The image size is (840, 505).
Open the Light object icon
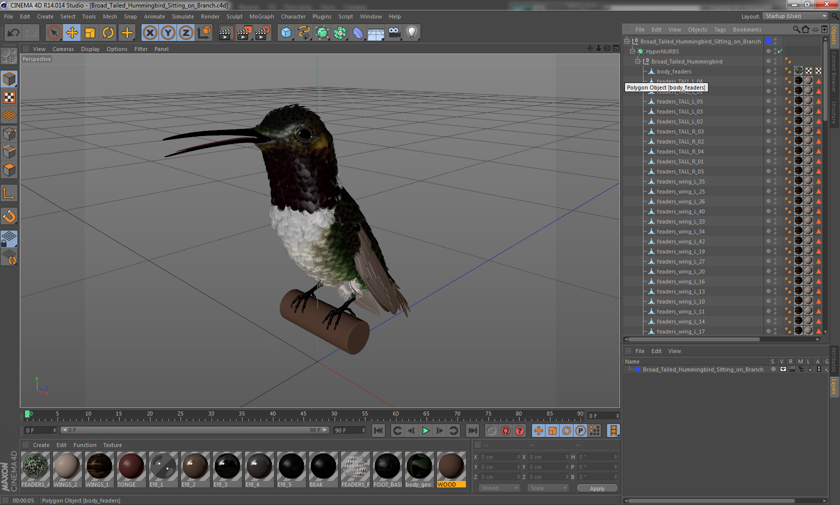(x=411, y=33)
